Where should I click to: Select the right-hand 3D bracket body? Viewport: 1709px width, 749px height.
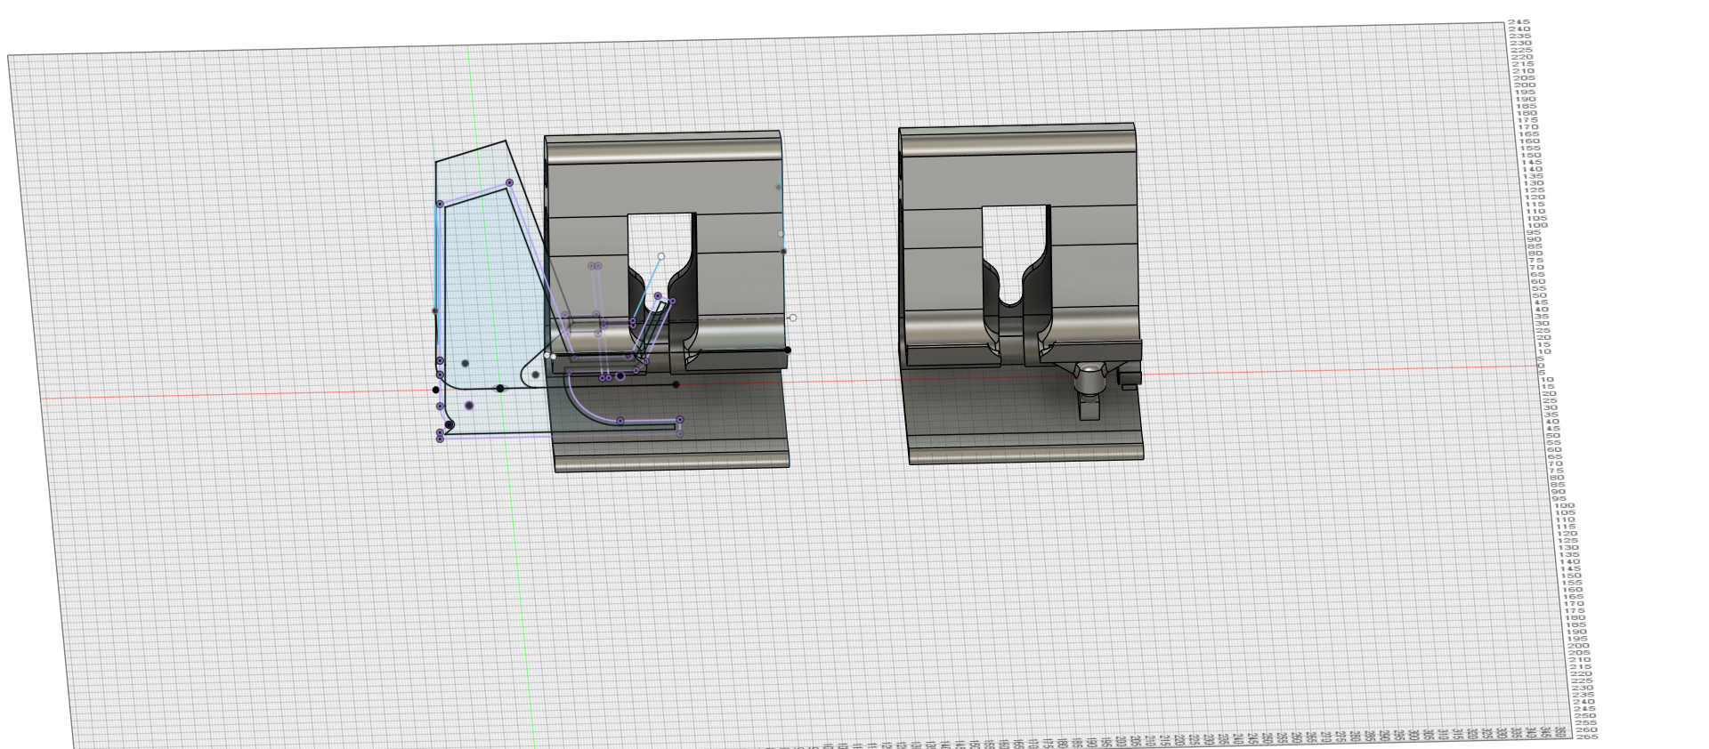(x=1020, y=294)
